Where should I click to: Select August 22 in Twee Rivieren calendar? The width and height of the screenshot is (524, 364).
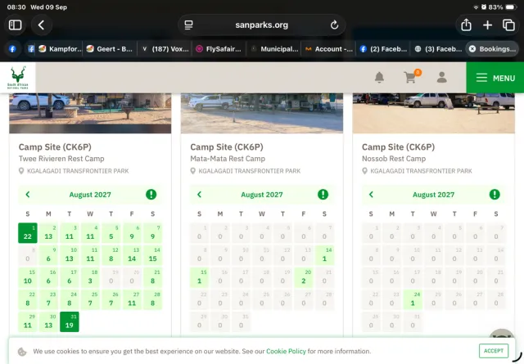pos(28,299)
